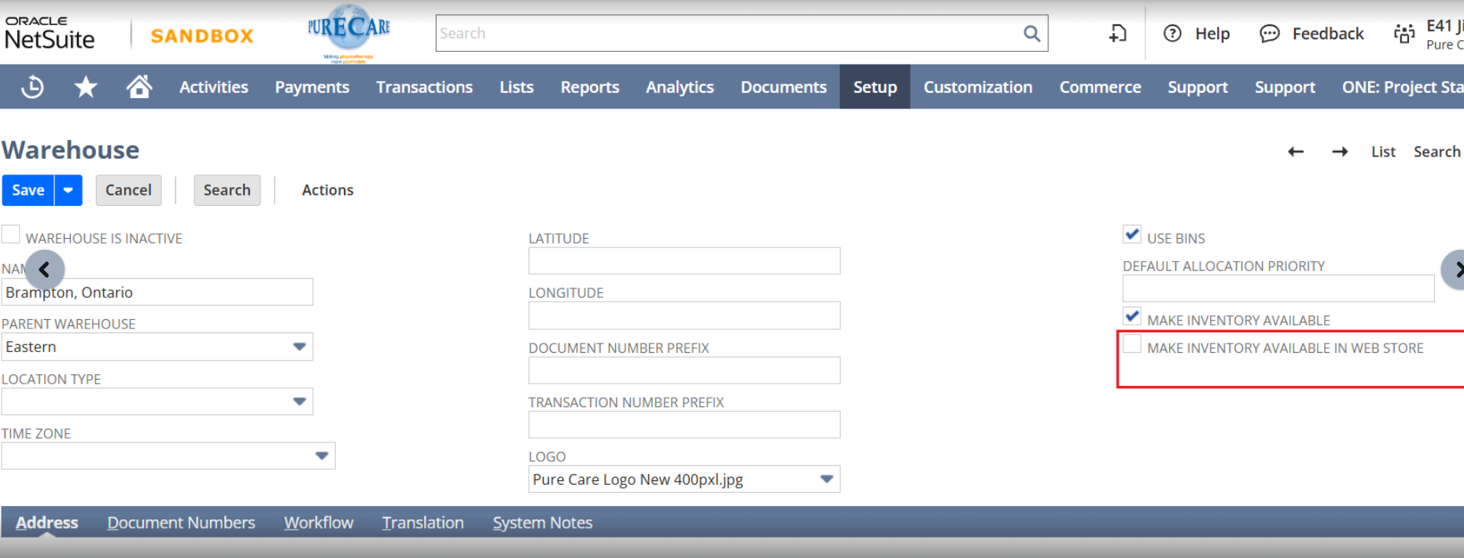This screenshot has height=558, width=1464.
Task: Expand the Save button dropdown arrow
Action: tap(68, 190)
